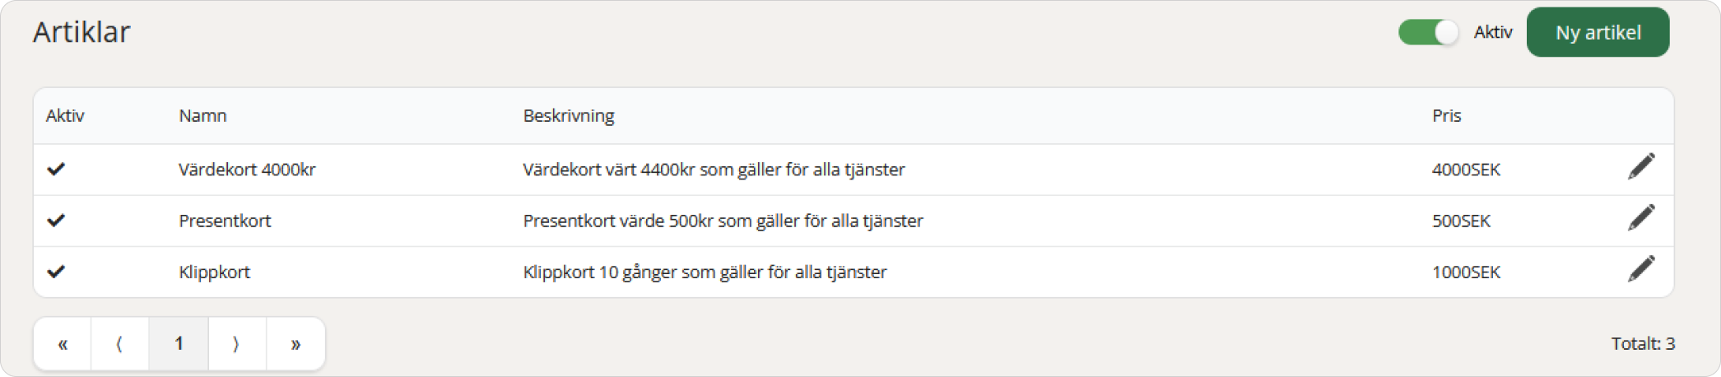Select page 1 in pagination
Screen dimensions: 1721x377
[x=179, y=344]
